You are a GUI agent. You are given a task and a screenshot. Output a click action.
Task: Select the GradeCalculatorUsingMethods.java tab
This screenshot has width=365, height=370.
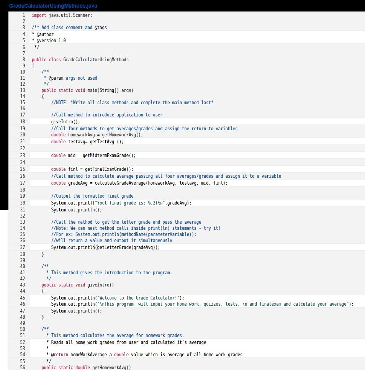click(53, 6)
